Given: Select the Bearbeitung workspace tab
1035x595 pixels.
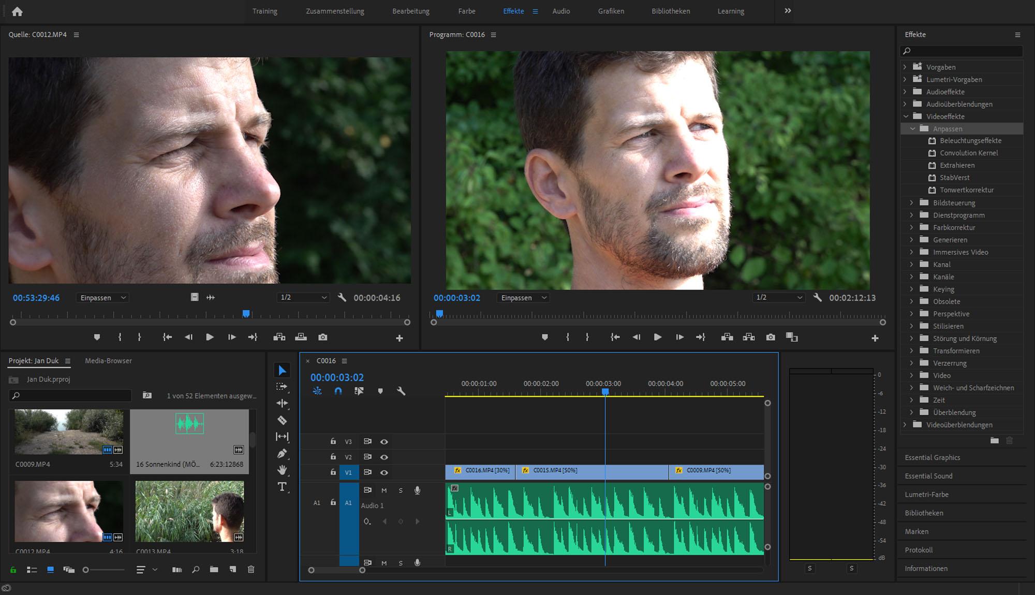Looking at the screenshot, I should [x=412, y=11].
